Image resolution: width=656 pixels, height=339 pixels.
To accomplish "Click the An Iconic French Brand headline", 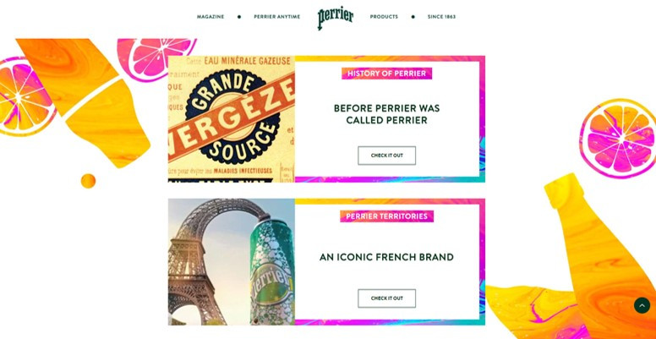I will coord(386,257).
